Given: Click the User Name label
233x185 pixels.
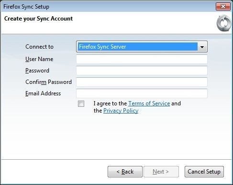Looking at the screenshot, I should pyautogui.click(x=39, y=59).
